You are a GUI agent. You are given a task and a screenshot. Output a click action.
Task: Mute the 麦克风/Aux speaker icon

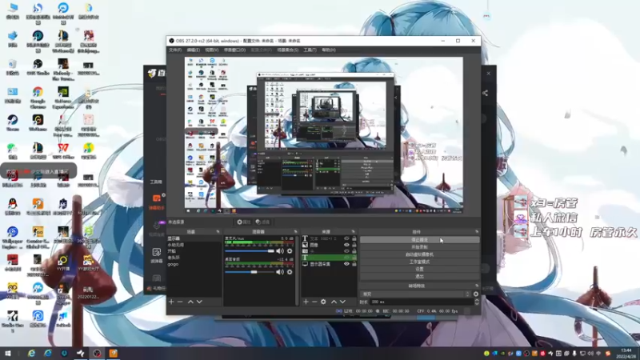pos(279,251)
